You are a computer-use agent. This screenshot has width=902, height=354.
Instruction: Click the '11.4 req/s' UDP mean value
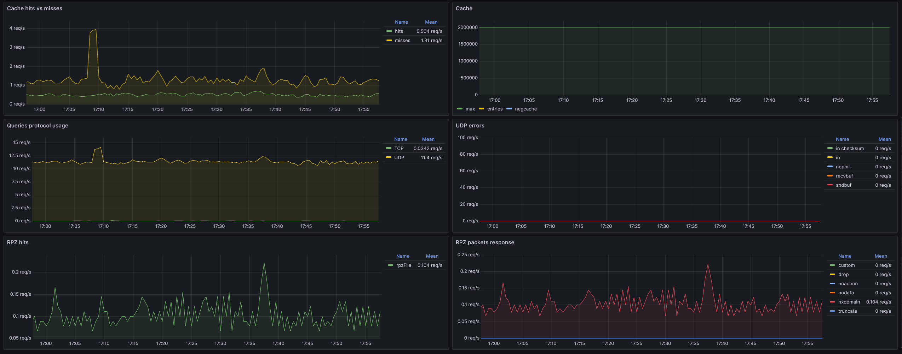pos(431,158)
